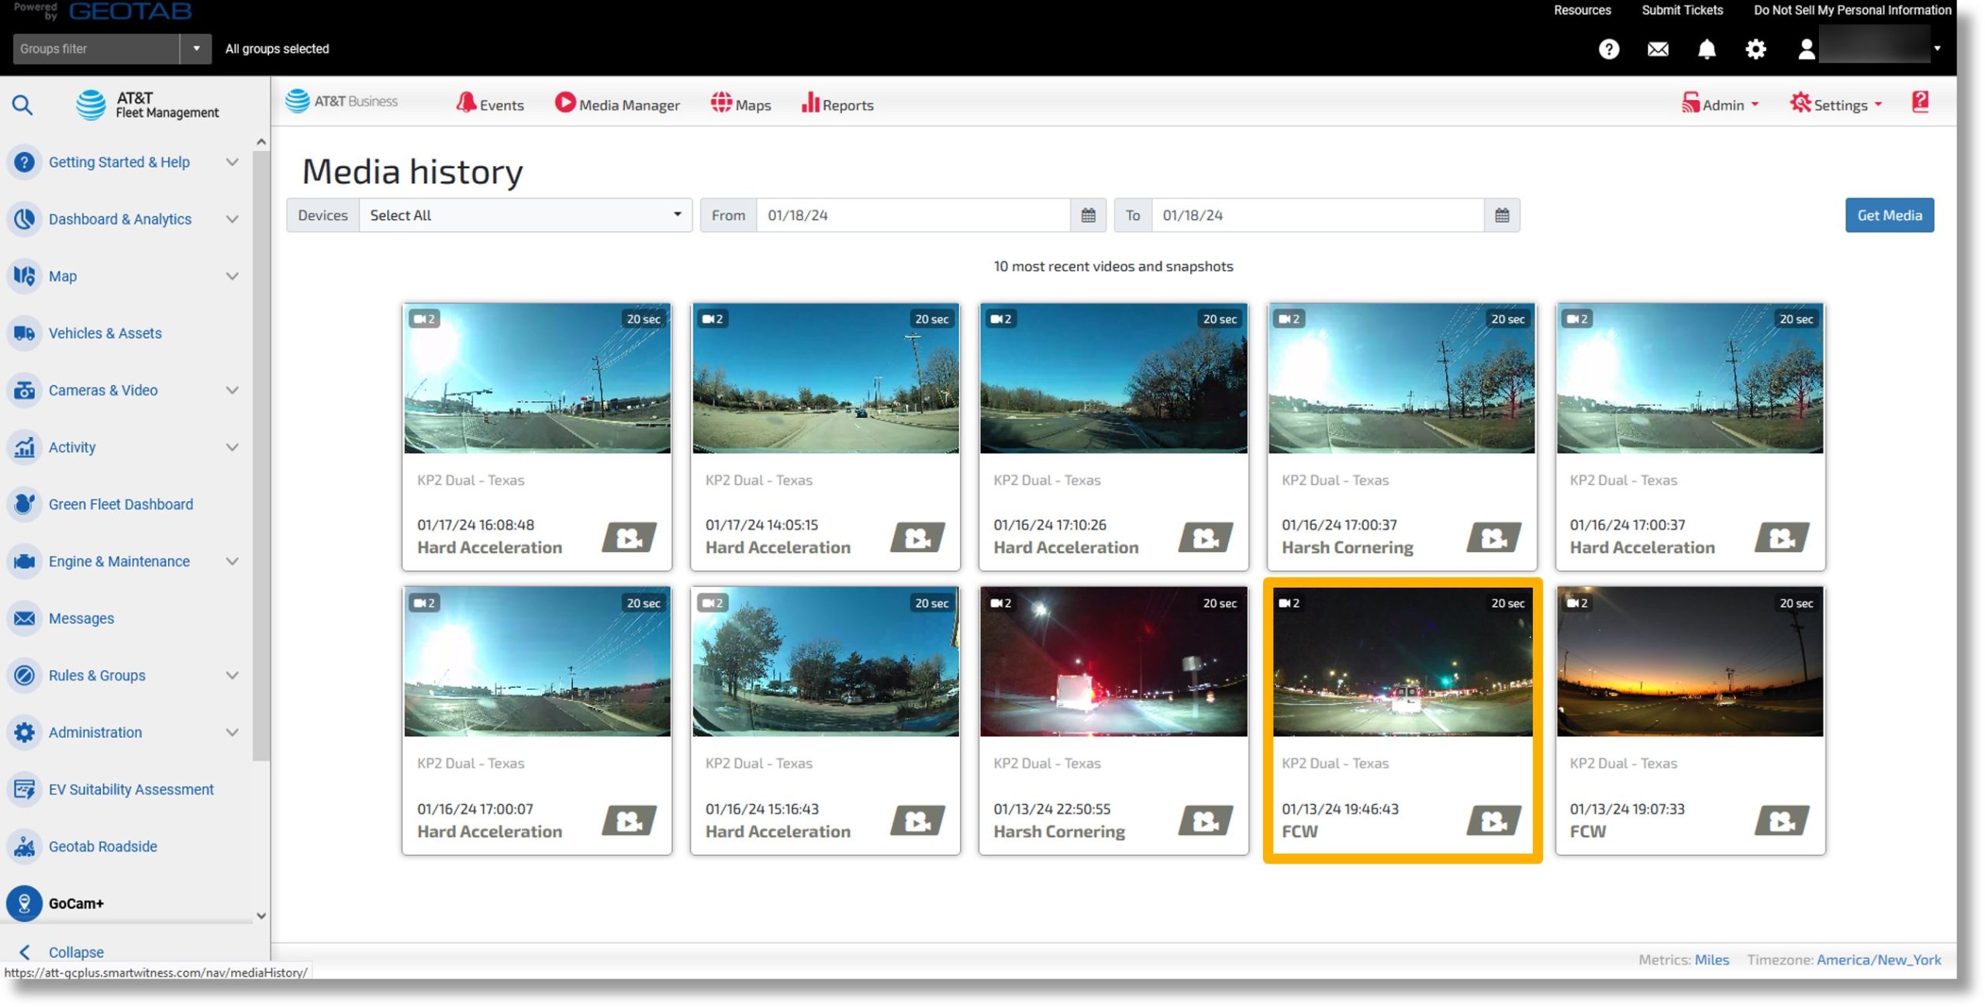This screenshot has height=1007, width=1985.
Task: Open the user account dropdown arrow
Action: point(1937,48)
